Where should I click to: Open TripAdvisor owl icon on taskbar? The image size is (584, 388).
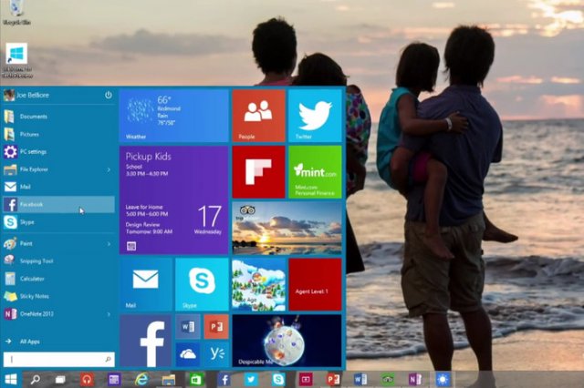point(387,380)
